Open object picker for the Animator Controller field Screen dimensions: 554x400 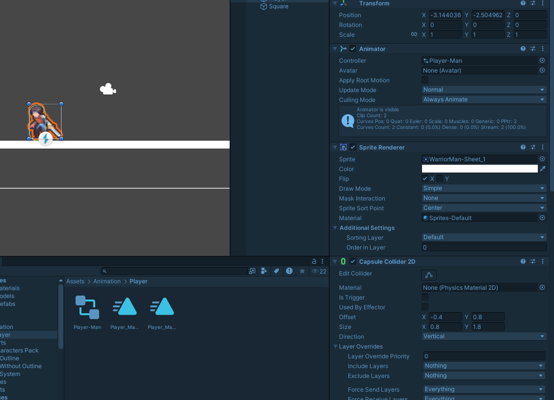(x=542, y=60)
